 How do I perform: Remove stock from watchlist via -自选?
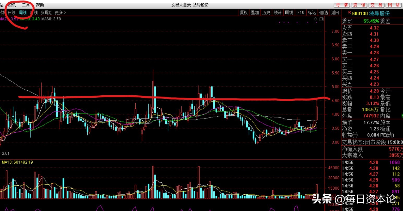click(x=323, y=13)
